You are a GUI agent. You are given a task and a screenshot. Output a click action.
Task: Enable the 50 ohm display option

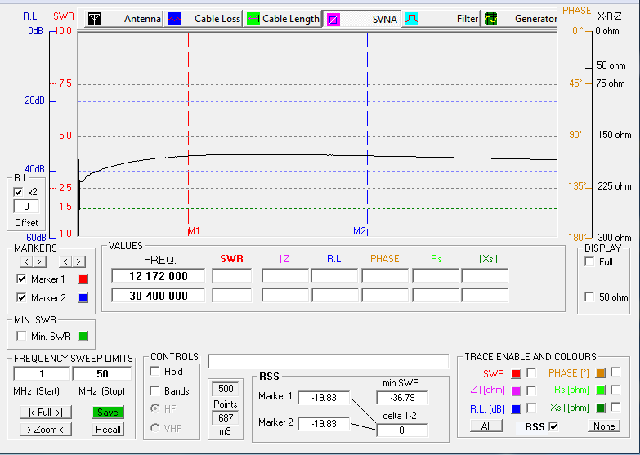point(590,297)
